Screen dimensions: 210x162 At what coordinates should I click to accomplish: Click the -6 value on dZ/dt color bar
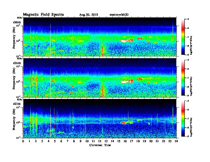(188, 110)
